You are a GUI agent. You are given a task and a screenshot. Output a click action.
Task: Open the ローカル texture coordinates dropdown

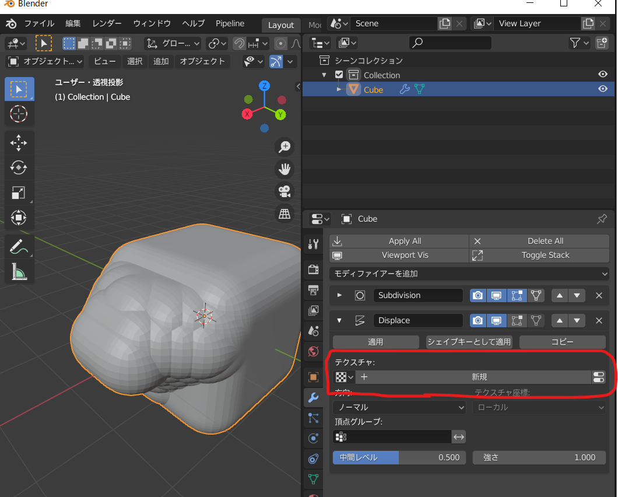(539, 407)
